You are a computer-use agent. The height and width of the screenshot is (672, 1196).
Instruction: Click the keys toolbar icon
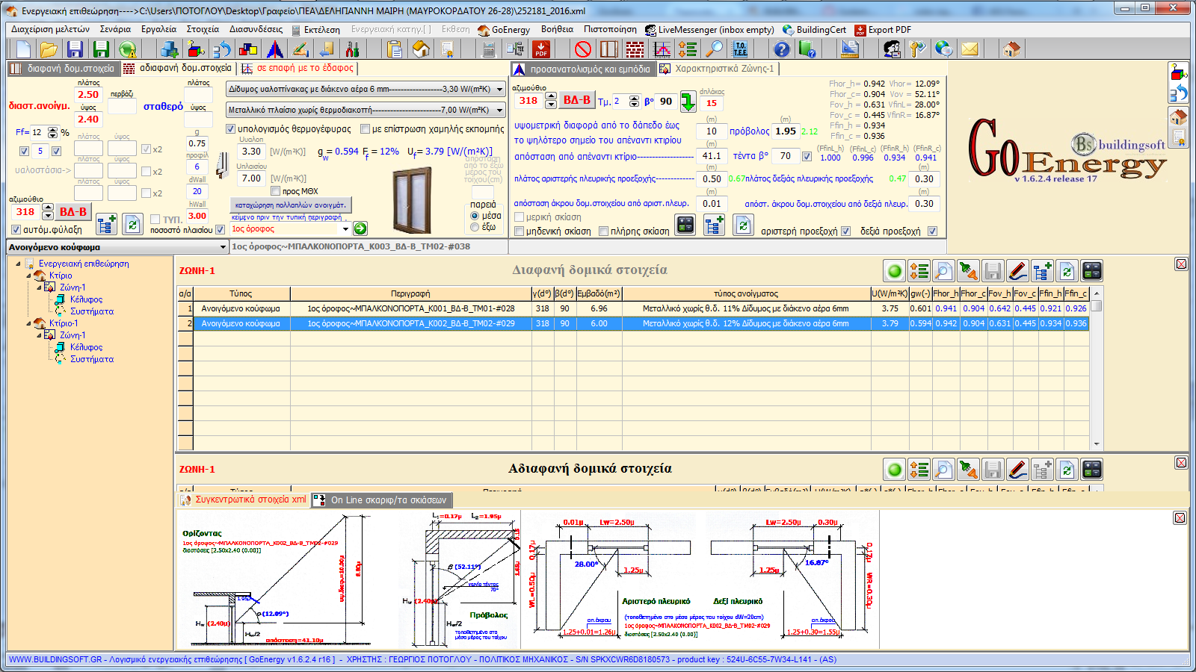click(x=917, y=49)
